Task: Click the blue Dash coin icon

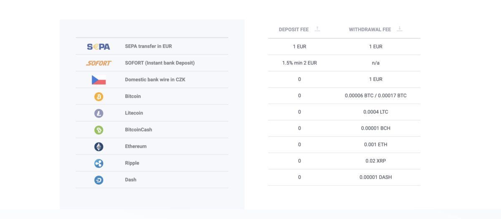Action: (99, 180)
